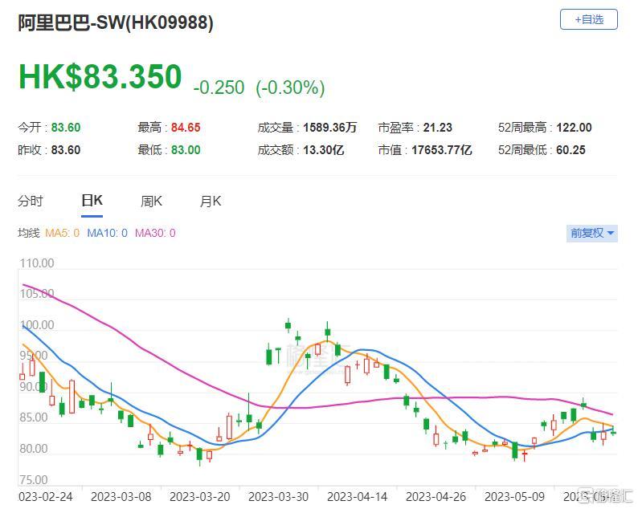Click the MA5 moving average label
Screen dimensions: 638x509
(62, 233)
